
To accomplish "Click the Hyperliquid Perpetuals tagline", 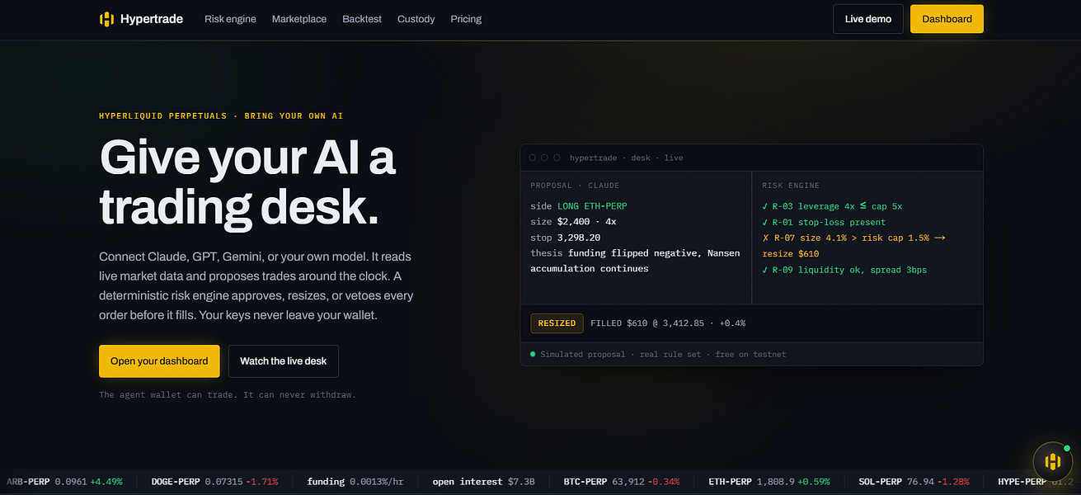I will pos(221,116).
